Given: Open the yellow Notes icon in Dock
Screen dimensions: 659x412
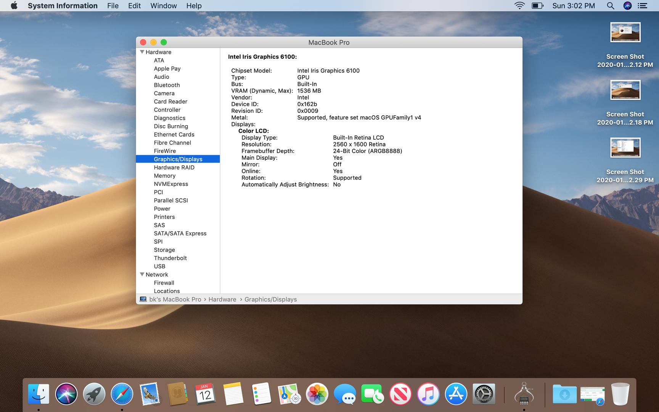Looking at the screenshot, I should (233, 394).
